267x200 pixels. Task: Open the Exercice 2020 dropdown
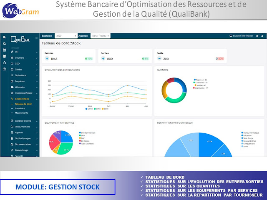coord(66,36)
